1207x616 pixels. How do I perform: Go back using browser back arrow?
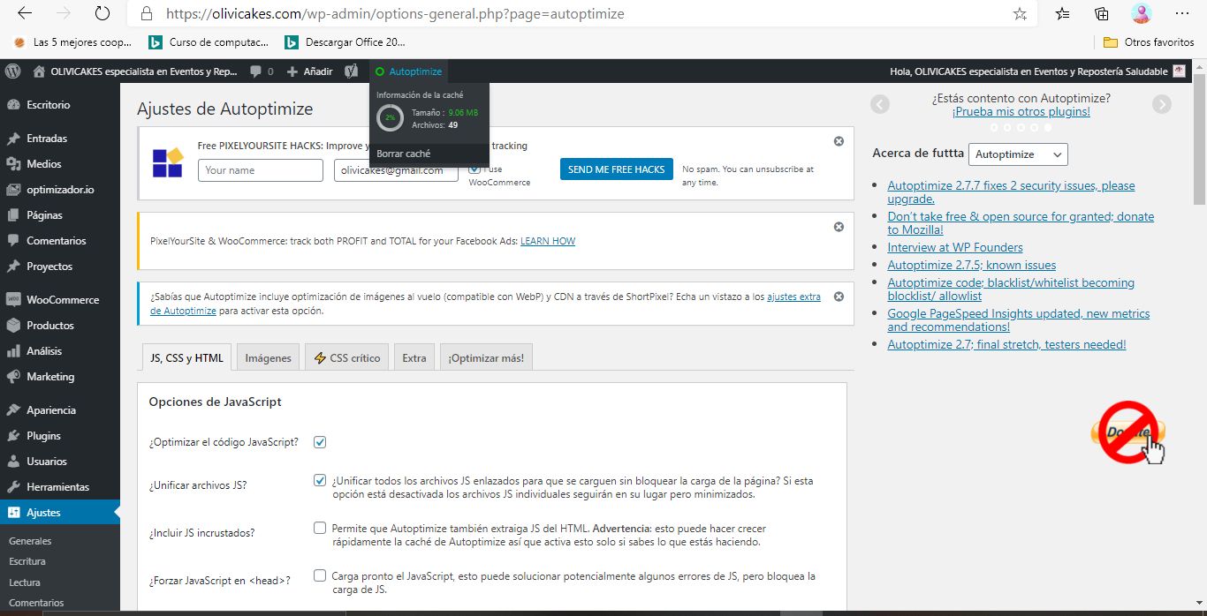[x=25, y=14]
